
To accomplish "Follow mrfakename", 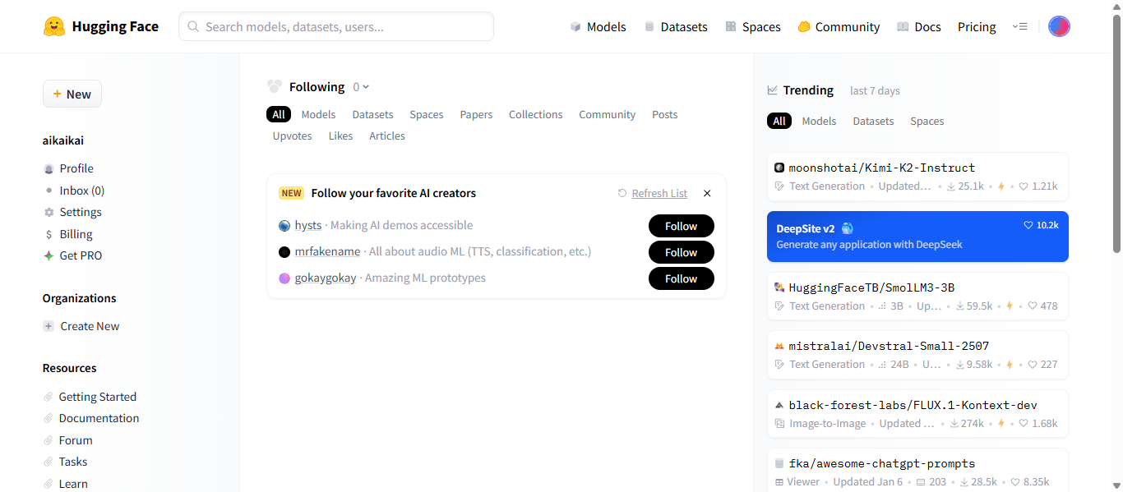I will pyautogui.click(x=681, y=252).
